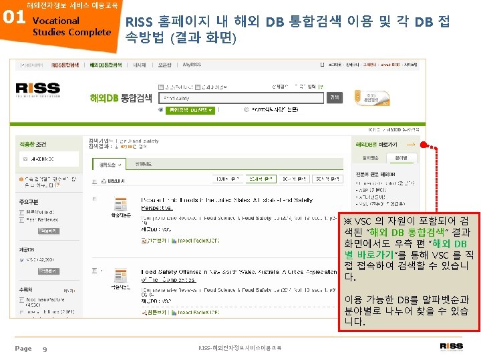Screen dimensions: 481x360
Task: Open Food Safety Offenses in New South Wales title
Action: pyautogui.click(x=239, y=275)
